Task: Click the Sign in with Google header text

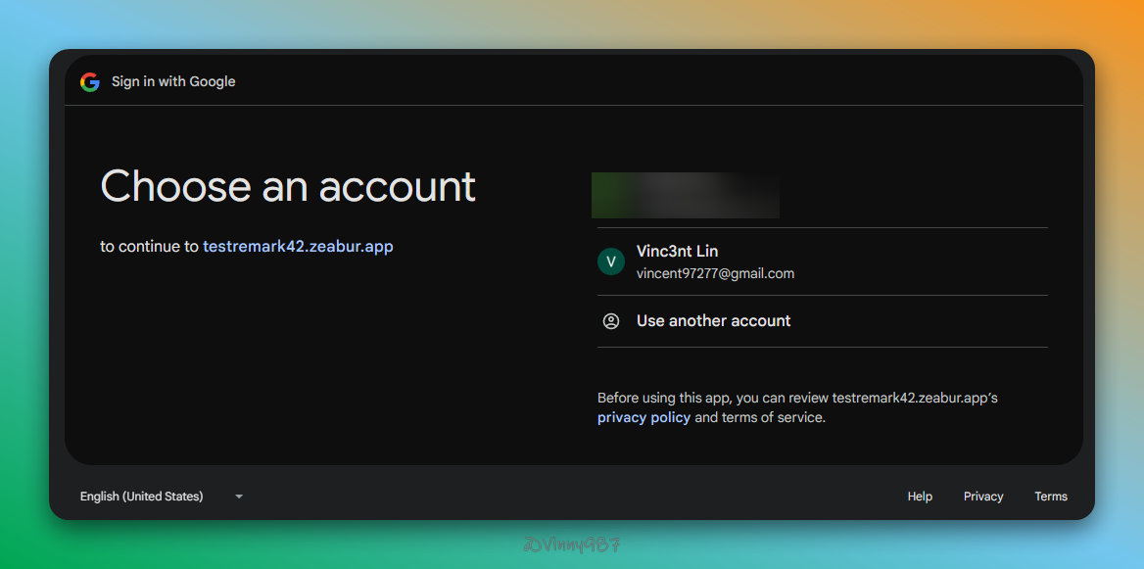Action: pyautogui.click(x=173, y=82)
